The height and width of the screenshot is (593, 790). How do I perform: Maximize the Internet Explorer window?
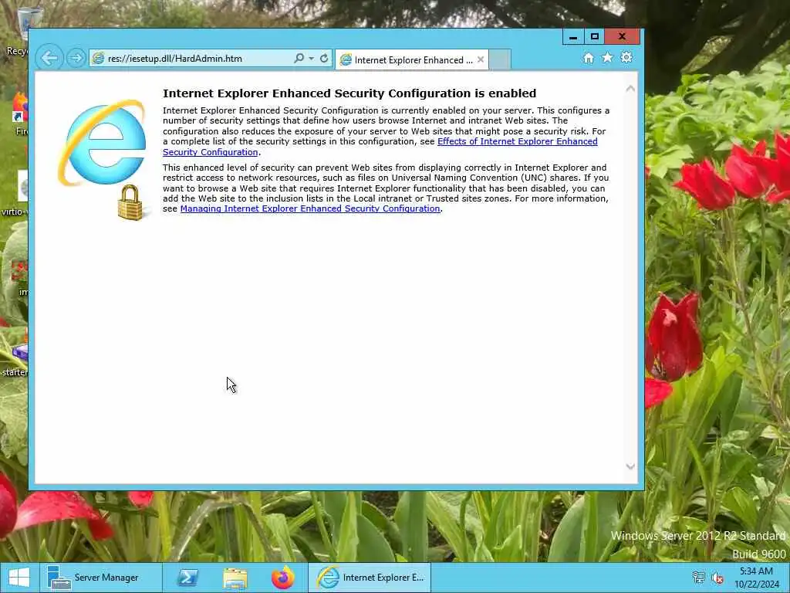tap(595, 37)
